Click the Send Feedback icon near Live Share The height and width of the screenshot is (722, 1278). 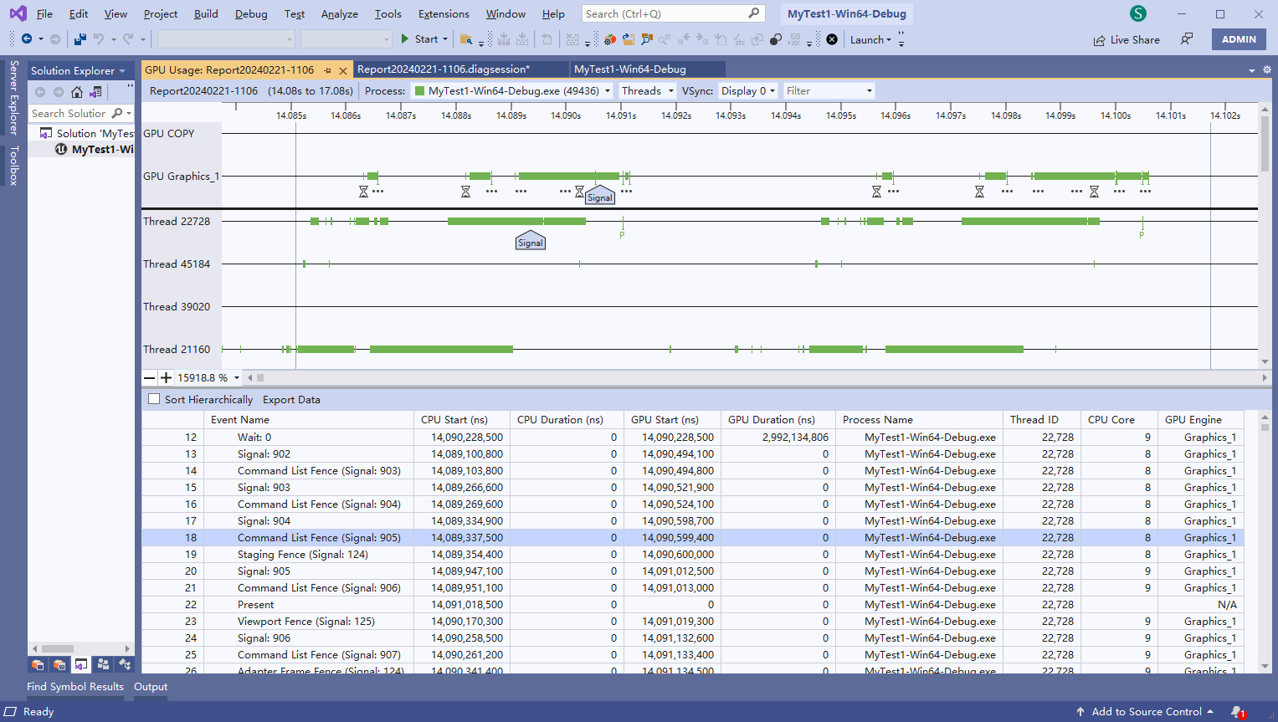(x=1187, y=39)
